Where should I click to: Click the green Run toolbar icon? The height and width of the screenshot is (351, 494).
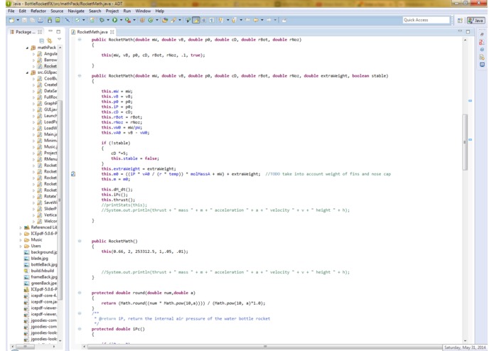pos(115,20)
